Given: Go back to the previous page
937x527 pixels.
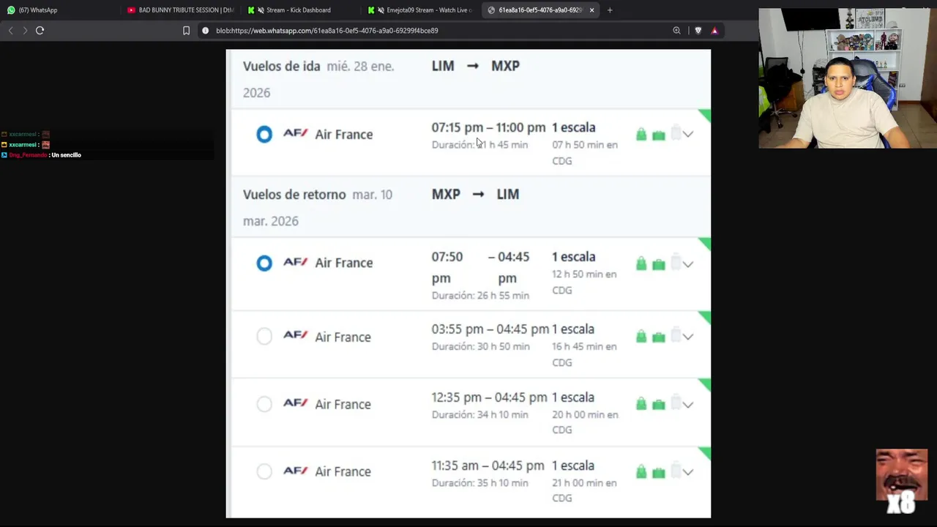Looking at the screenshot, I should tap(10, 31).
